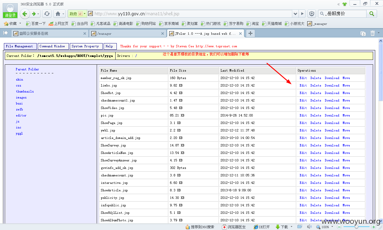Click the sidebar toggle icon left of tabs
Image resolution: width=383 pixels, height=230 pixels.
(5, 33)
